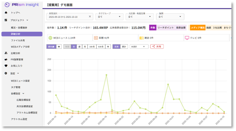This screenshot has height=131, width=236.
Task: Open the 元記事・転載記事 dropdown
Action: tap(139, 16)
